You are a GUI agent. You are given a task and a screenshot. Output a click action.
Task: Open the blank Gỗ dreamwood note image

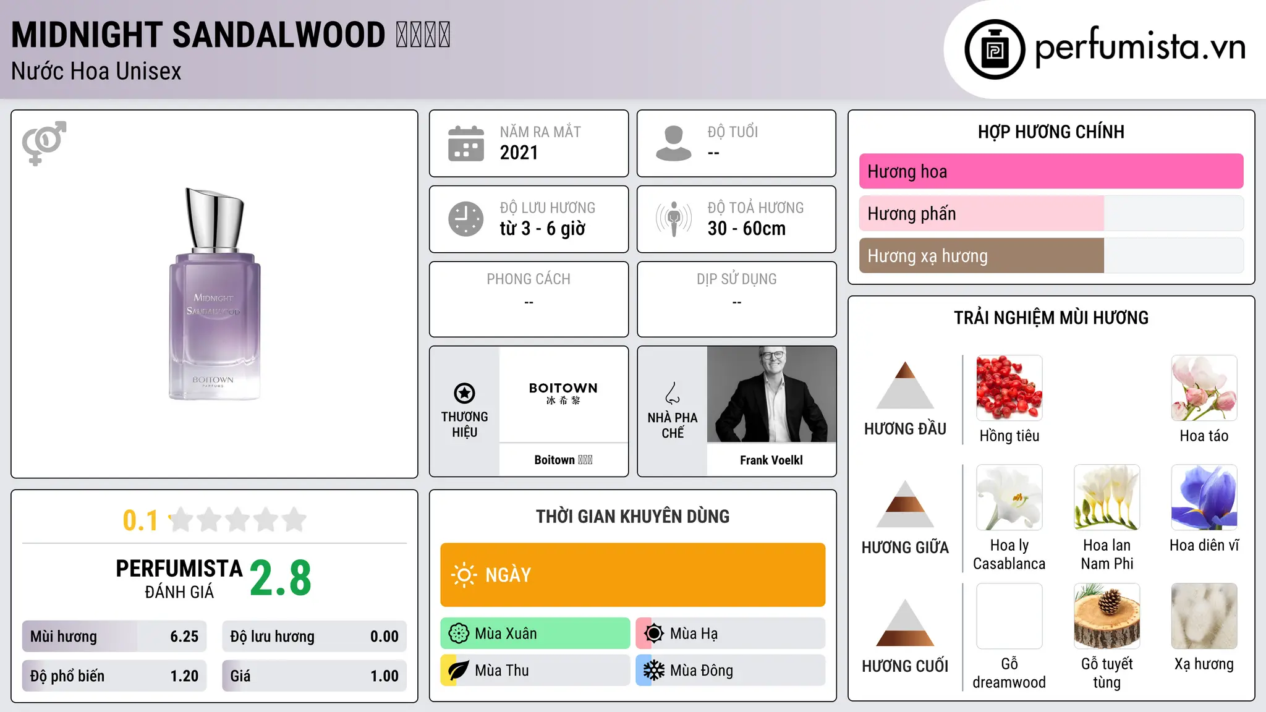click(1009, 616)
